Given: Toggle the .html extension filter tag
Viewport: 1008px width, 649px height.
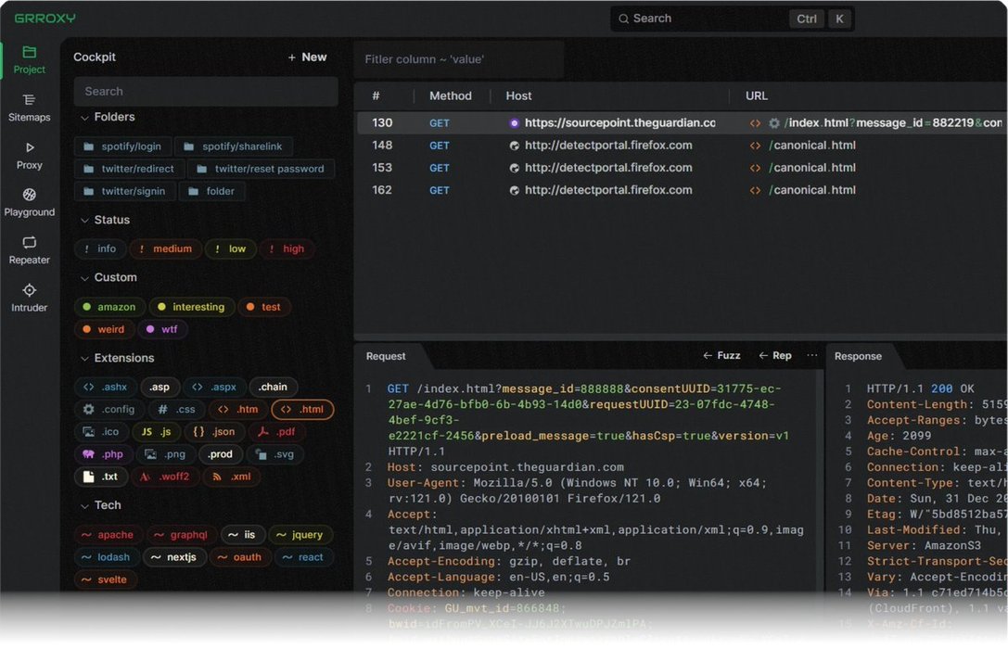Looking at the screenshot, I should (x=302, y=410).
